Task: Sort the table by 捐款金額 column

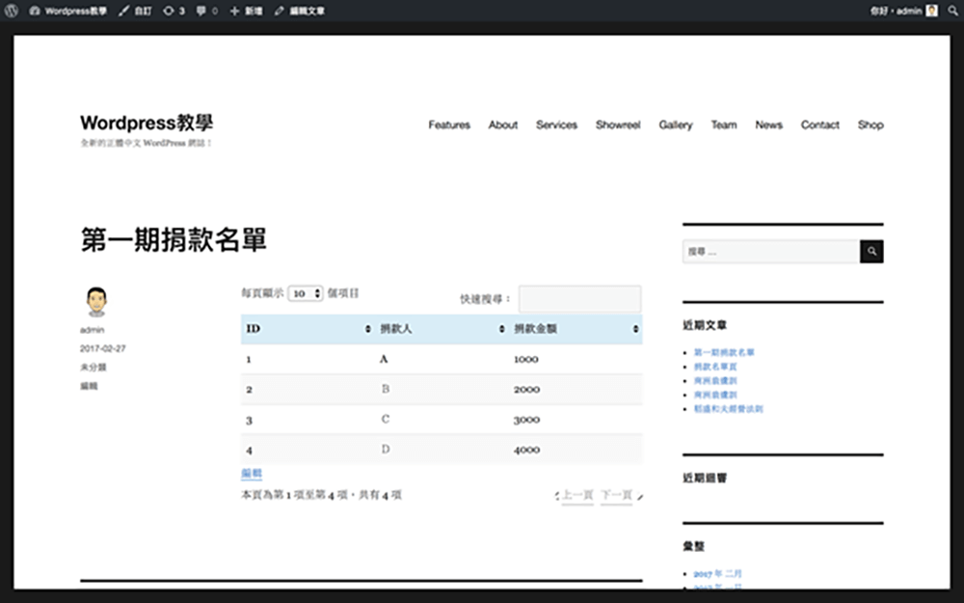Action: (576, 329)
